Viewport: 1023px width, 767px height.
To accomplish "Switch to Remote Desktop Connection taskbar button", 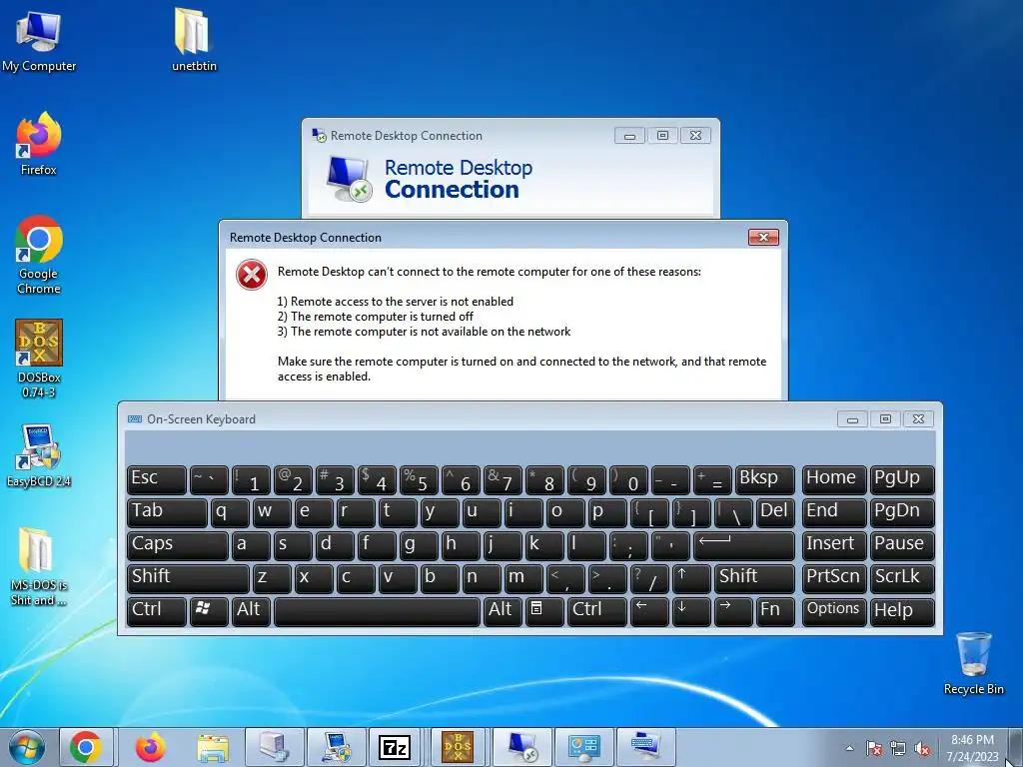I will coord(520,747).
